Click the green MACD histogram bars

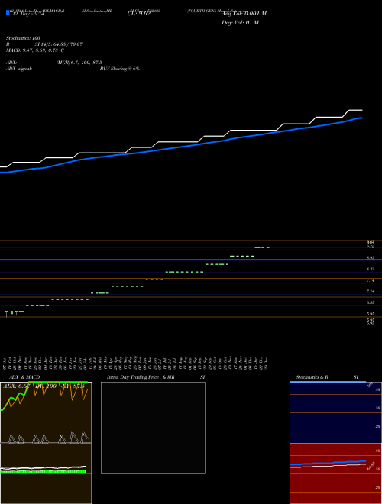click(43, 471)
